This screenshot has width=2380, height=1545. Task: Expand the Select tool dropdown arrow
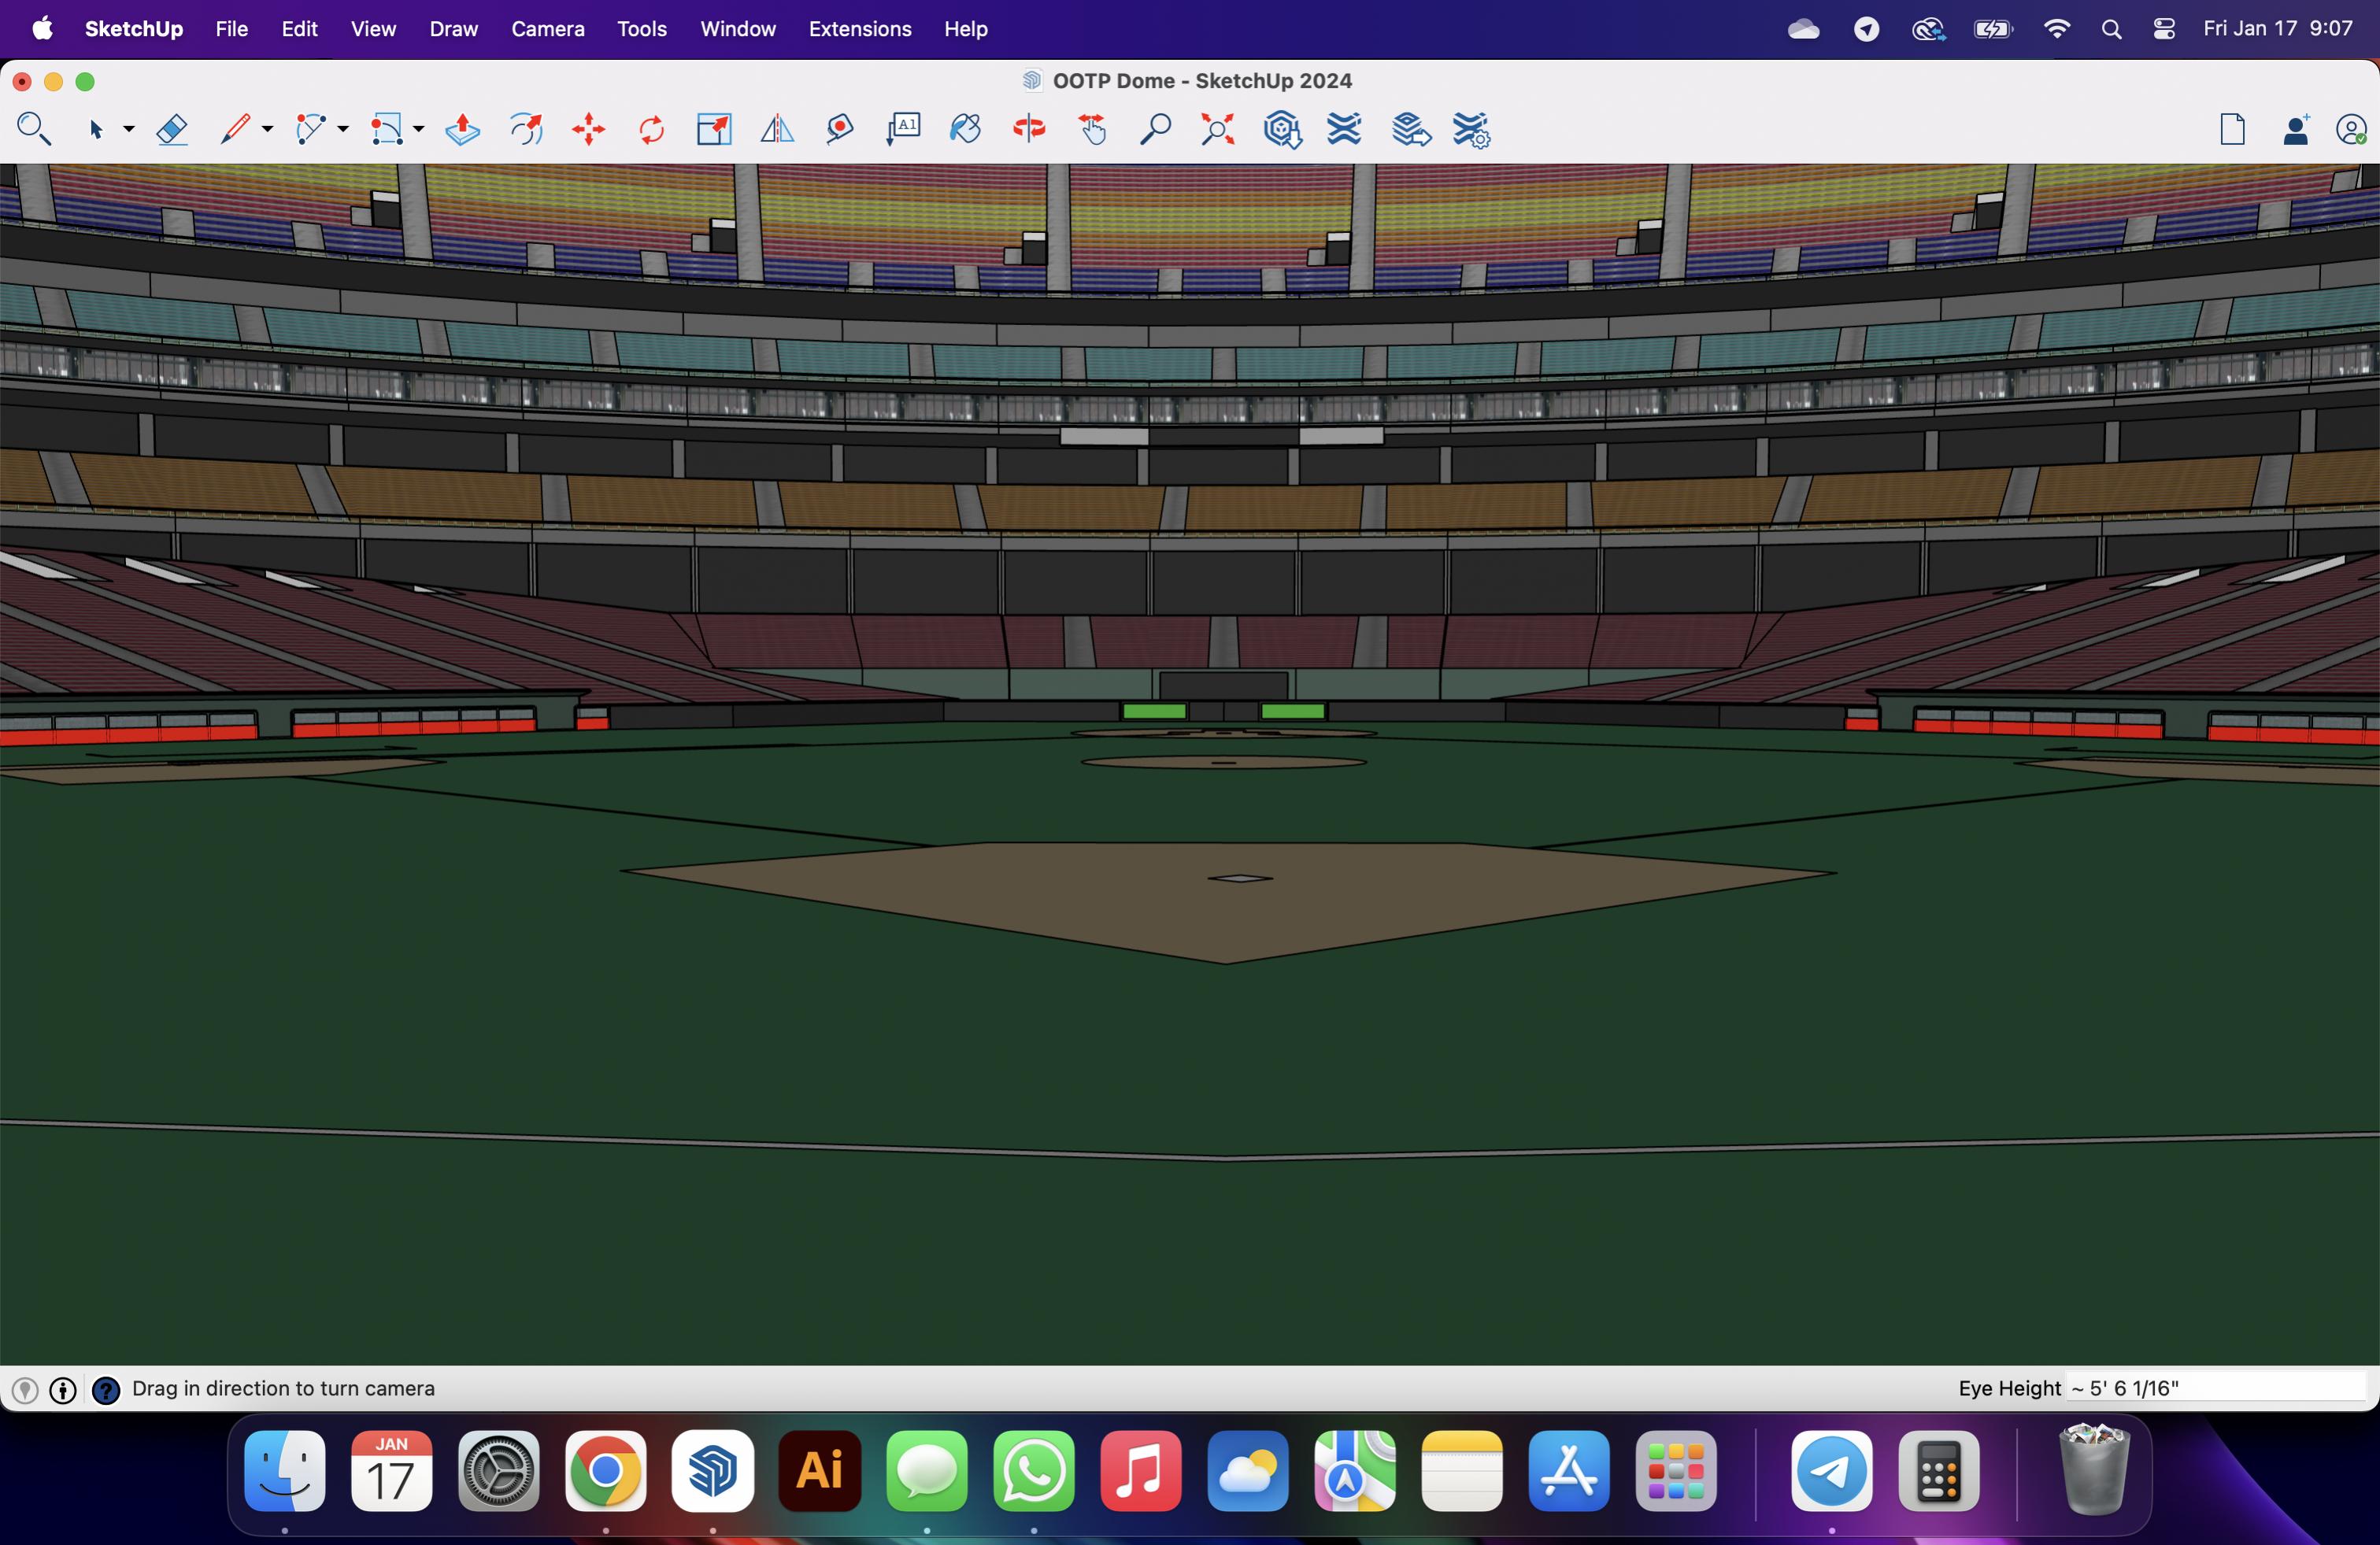[129, 130]
